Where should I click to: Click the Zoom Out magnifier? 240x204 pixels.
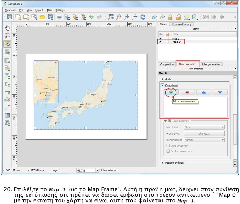[x=135, y=17]
